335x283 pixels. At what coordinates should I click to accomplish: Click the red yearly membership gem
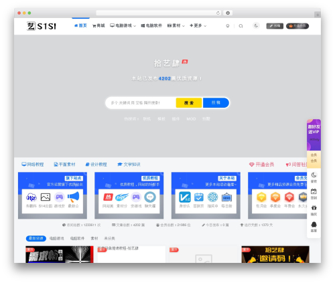289,197
